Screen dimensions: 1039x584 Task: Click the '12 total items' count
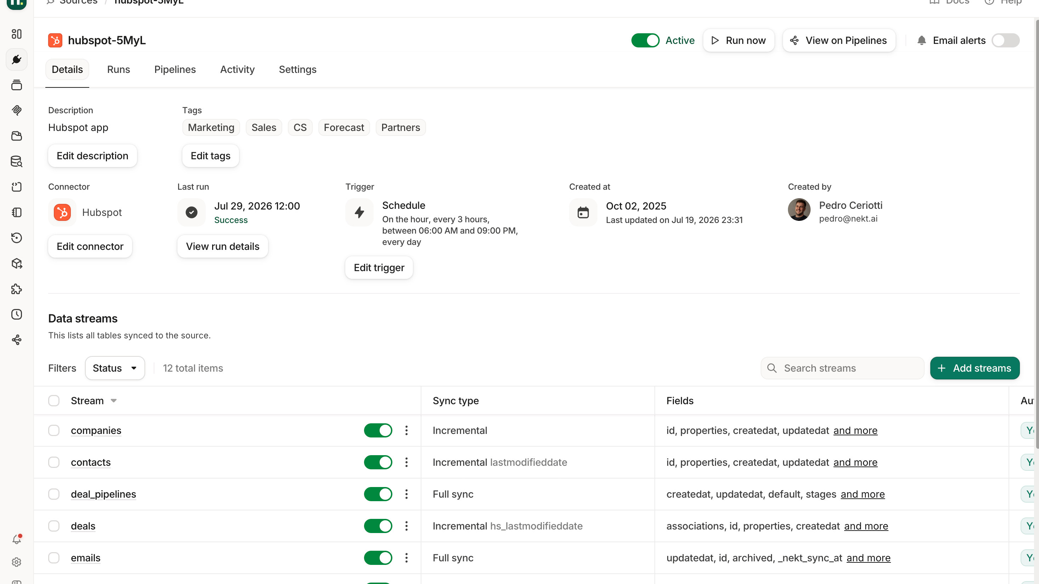pyautogui.click(x=193, y=368)
